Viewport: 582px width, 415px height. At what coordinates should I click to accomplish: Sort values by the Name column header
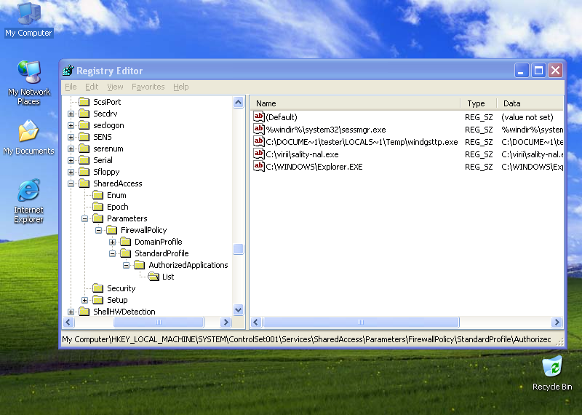click(356, 103)
